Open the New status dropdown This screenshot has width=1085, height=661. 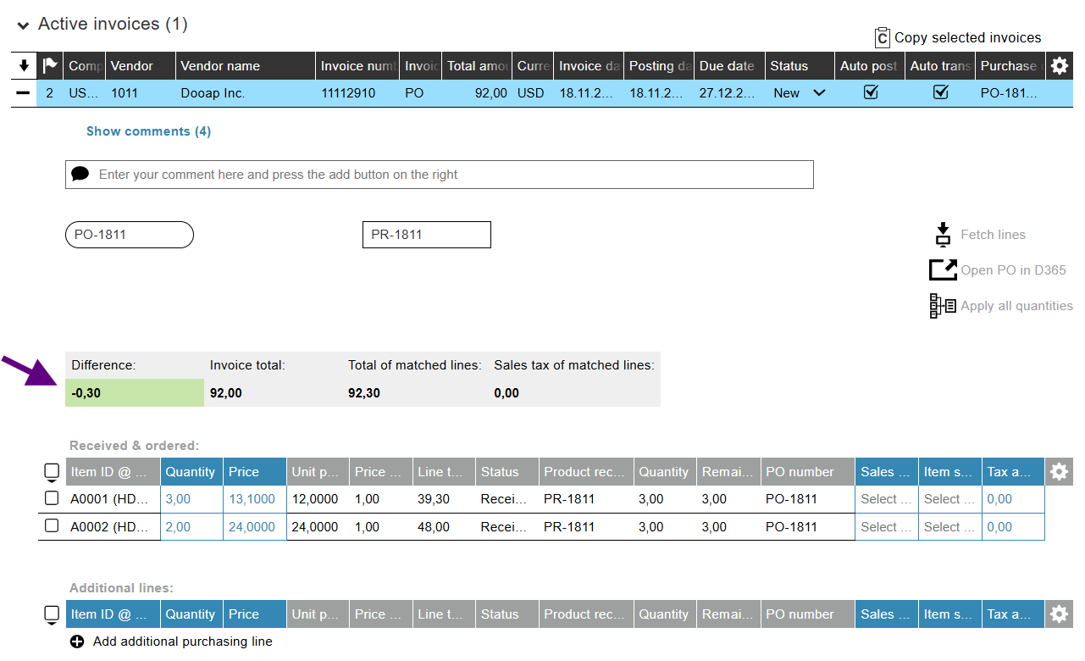pos(819,93)
